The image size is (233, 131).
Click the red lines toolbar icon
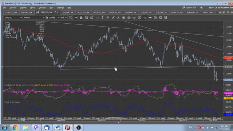[x=134, y=18]
